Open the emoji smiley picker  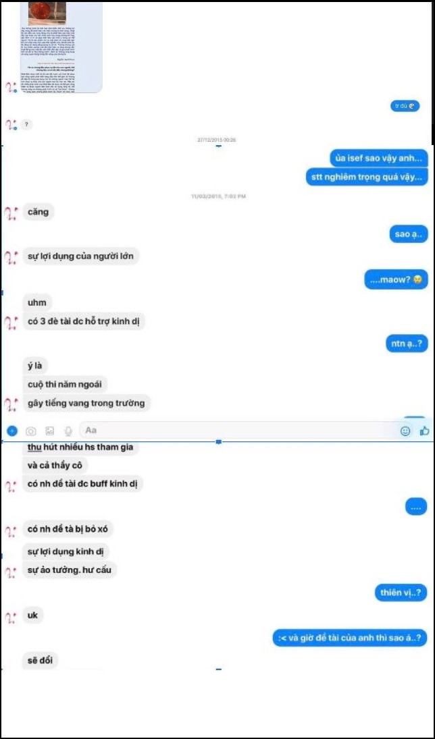(405, 431)
